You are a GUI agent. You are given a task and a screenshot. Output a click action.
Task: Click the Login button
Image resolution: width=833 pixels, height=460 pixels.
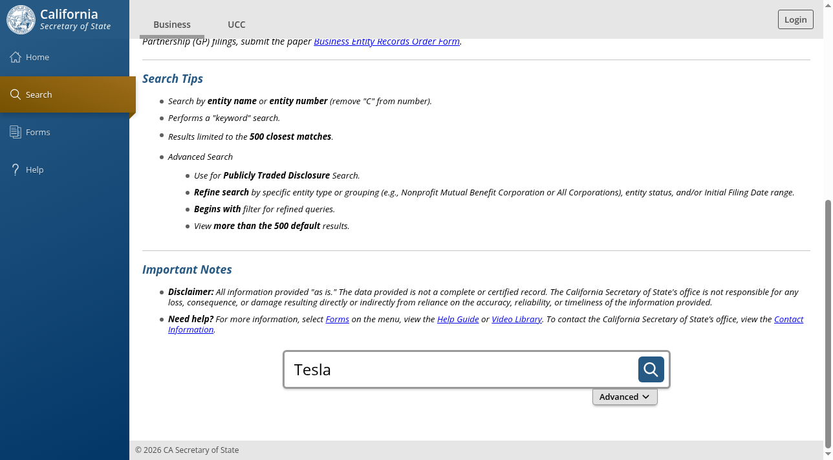click(x=795, y=19)
